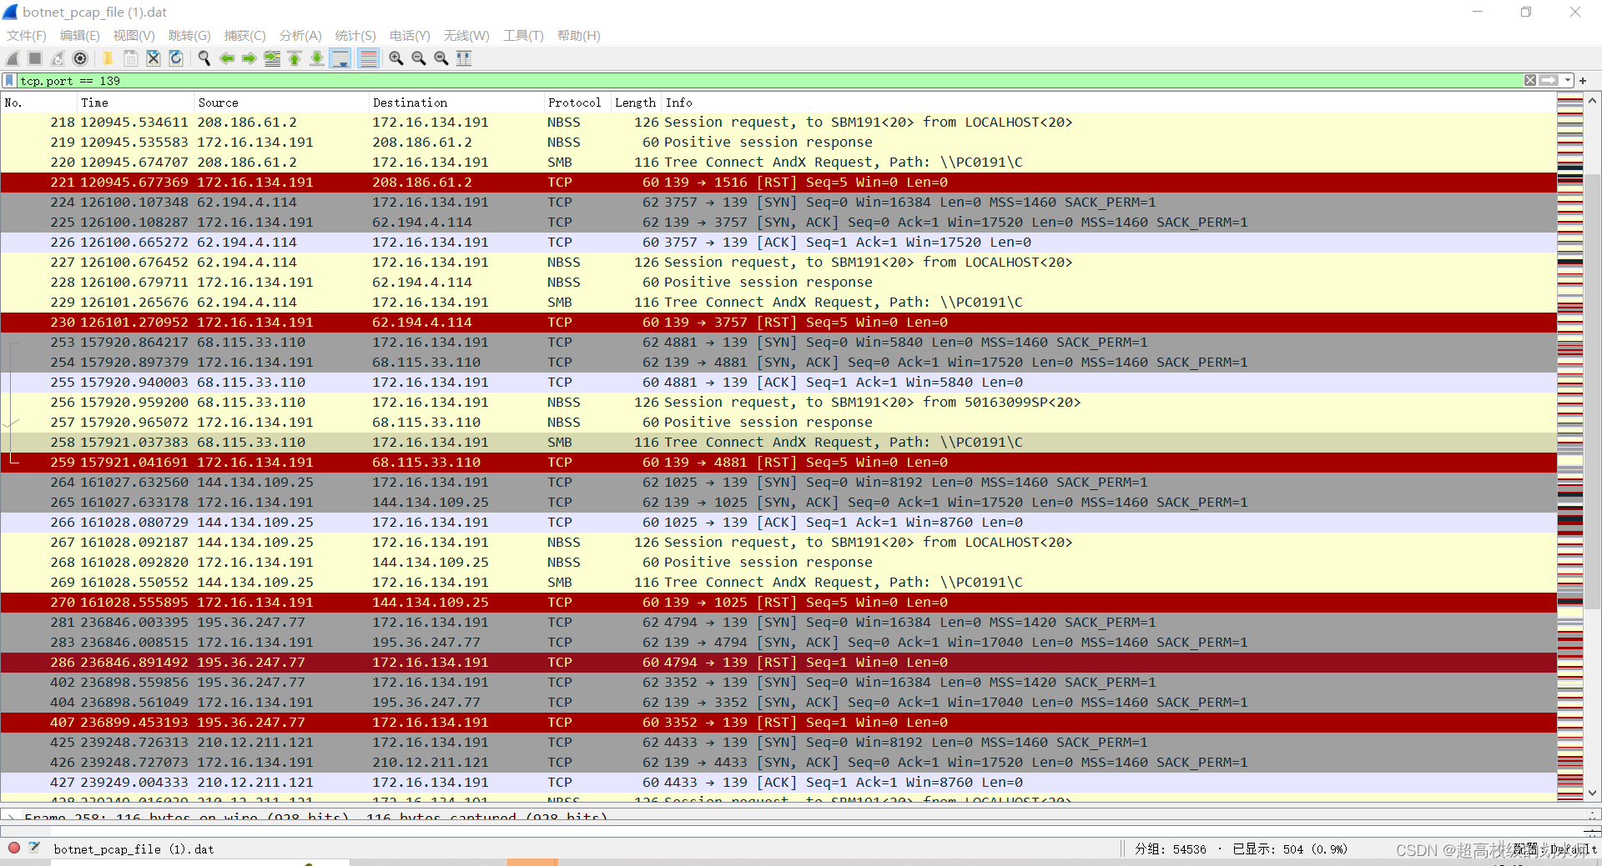Open capture file properties icon in status bar
The image size is (1602, 866).
click(x=34, y=848)
